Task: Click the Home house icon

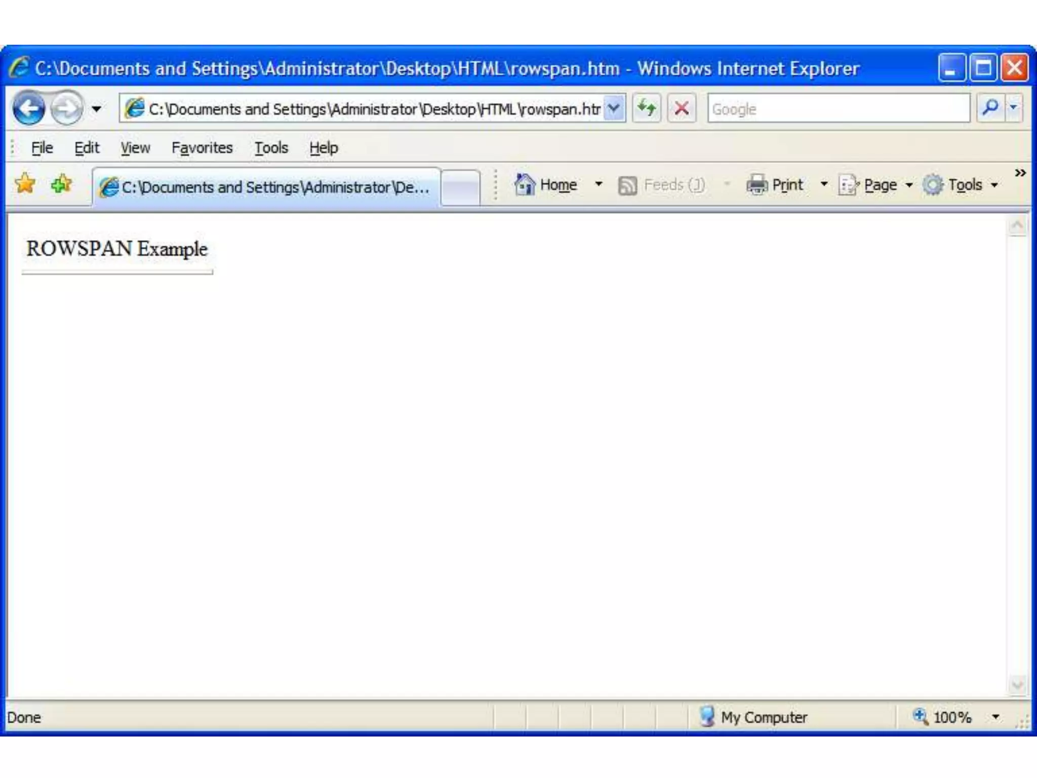Action: pos(525,184)
